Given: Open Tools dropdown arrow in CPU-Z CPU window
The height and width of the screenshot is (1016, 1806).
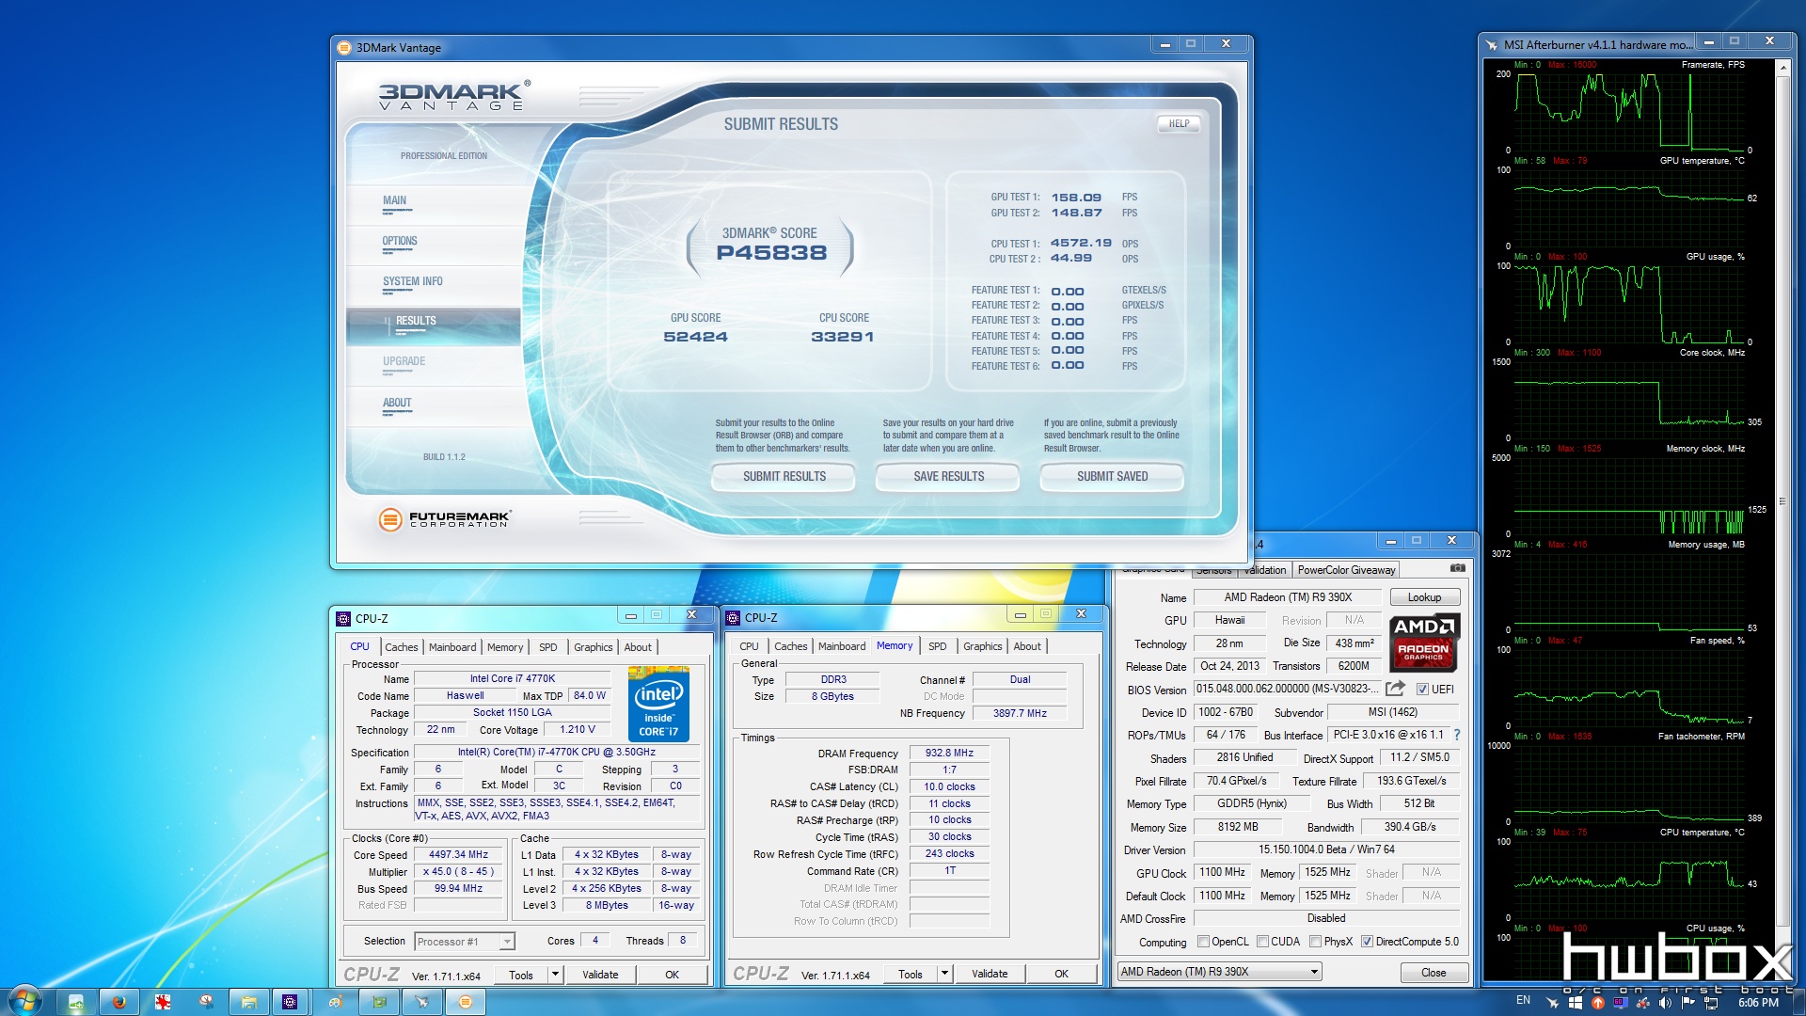Looking at the screenshot, I should click(555, 975).
